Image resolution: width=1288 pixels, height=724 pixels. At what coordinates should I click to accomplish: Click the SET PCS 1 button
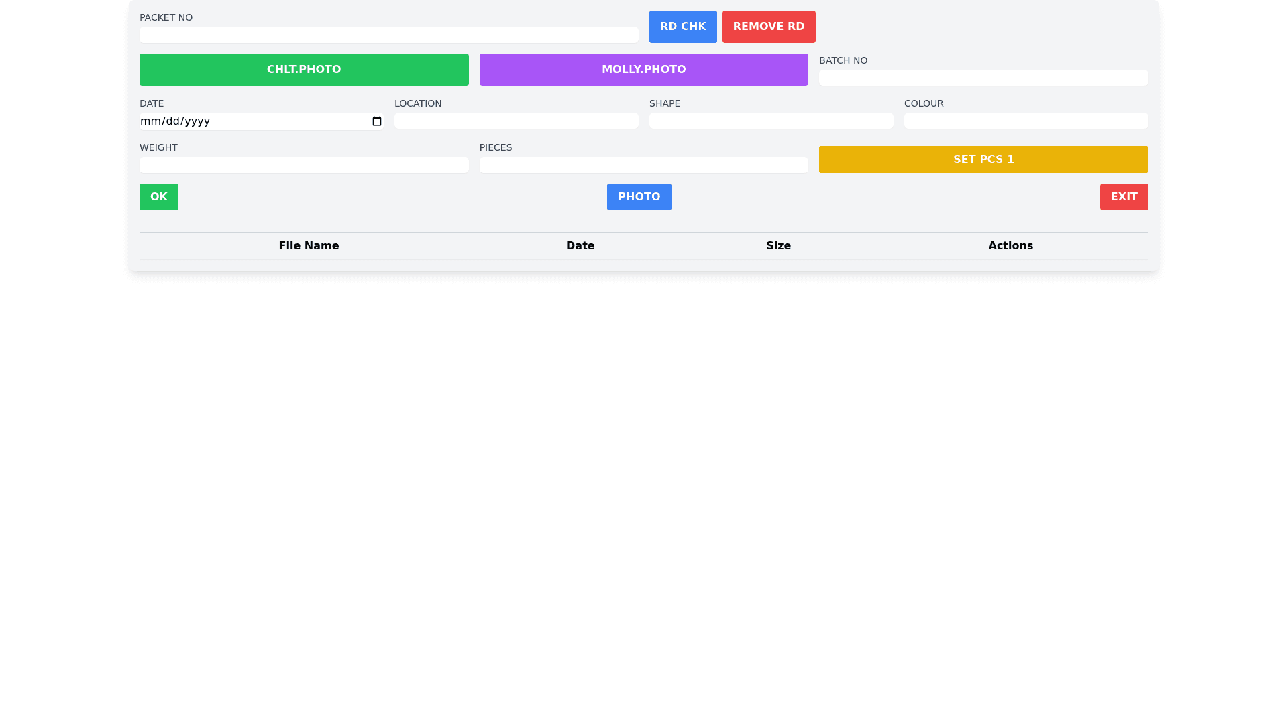click(983, 160)
